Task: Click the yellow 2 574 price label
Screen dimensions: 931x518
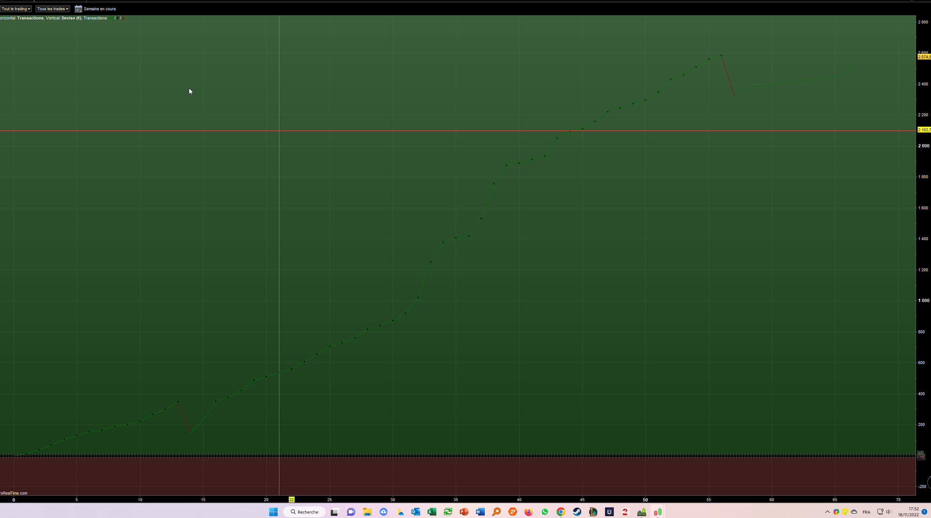Action: coord(924,57)
